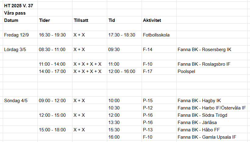
Task: Select the "15:00 - 18:00" shift cell
Action: point(52,130)
